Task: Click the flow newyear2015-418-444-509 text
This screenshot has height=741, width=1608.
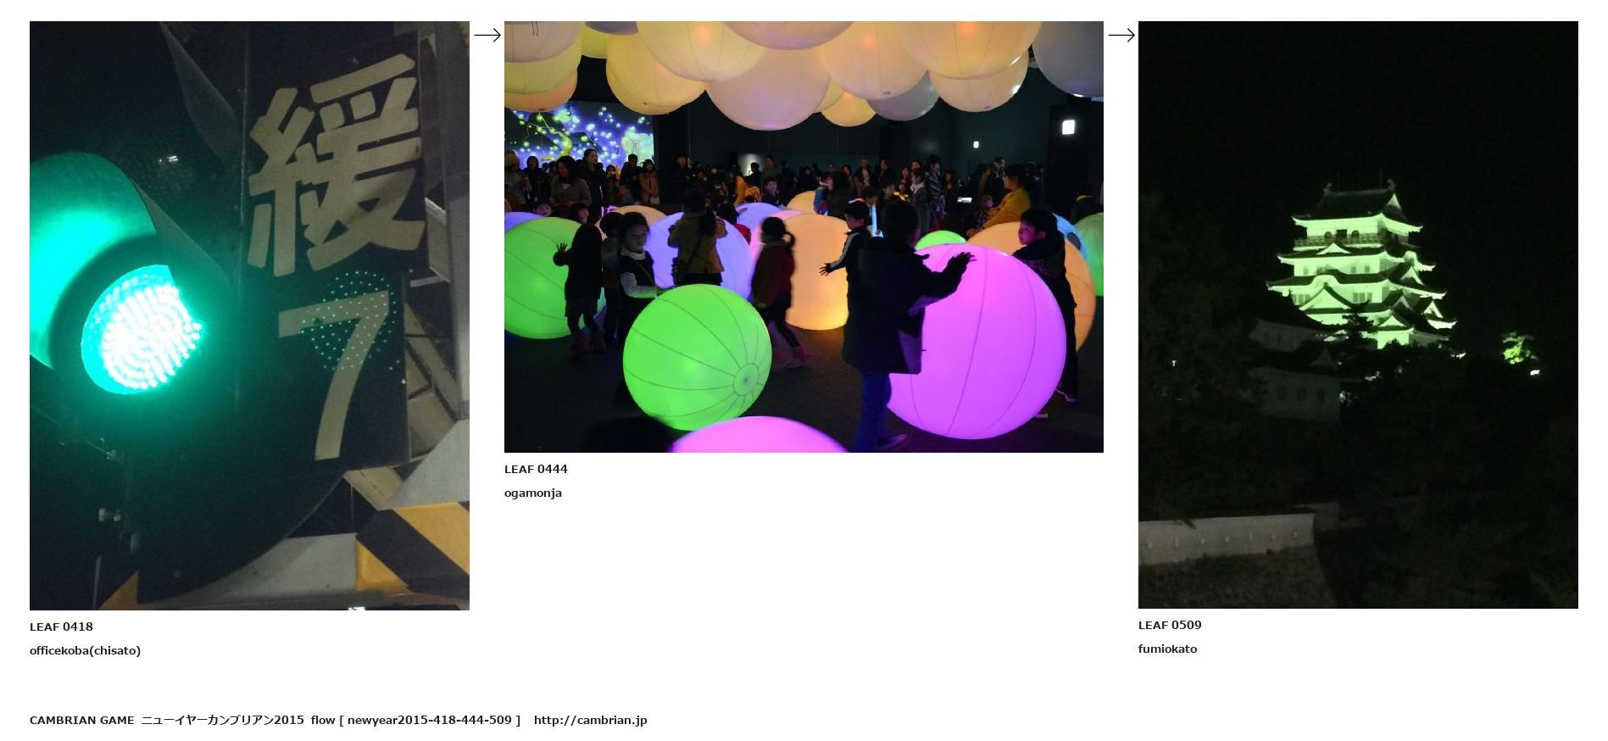Action: pos(415,720)
